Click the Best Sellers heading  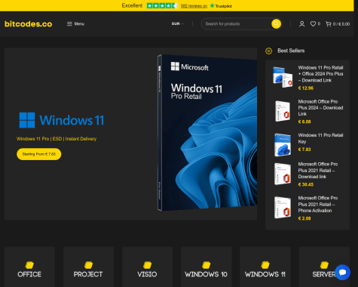tap(291, 51)
